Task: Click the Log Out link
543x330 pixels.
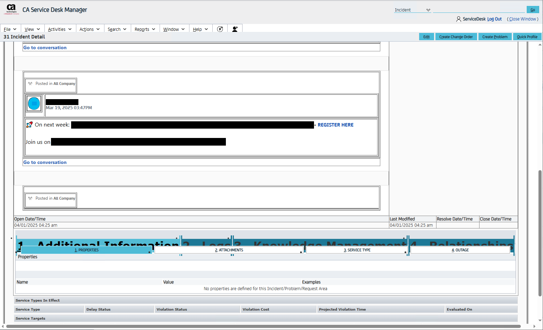Action: 494,19
